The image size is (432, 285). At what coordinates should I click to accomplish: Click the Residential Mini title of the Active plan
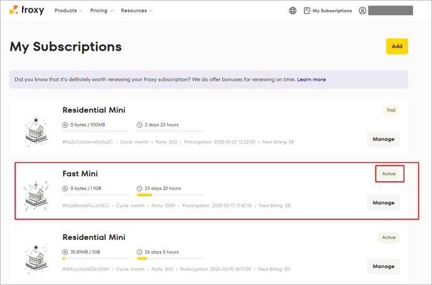point(94,237)
